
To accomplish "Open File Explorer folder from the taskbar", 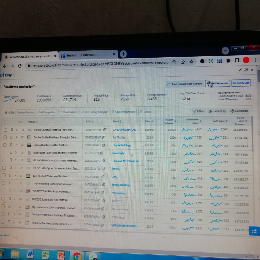I will click(15, 254).
